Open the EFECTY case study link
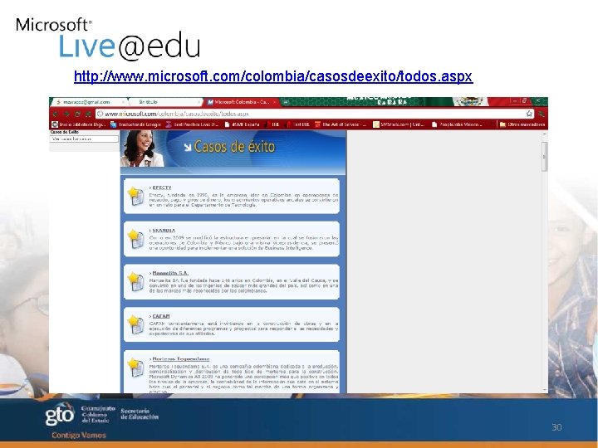The height and width of the screenshot is (448, 598). pos(162,187)
